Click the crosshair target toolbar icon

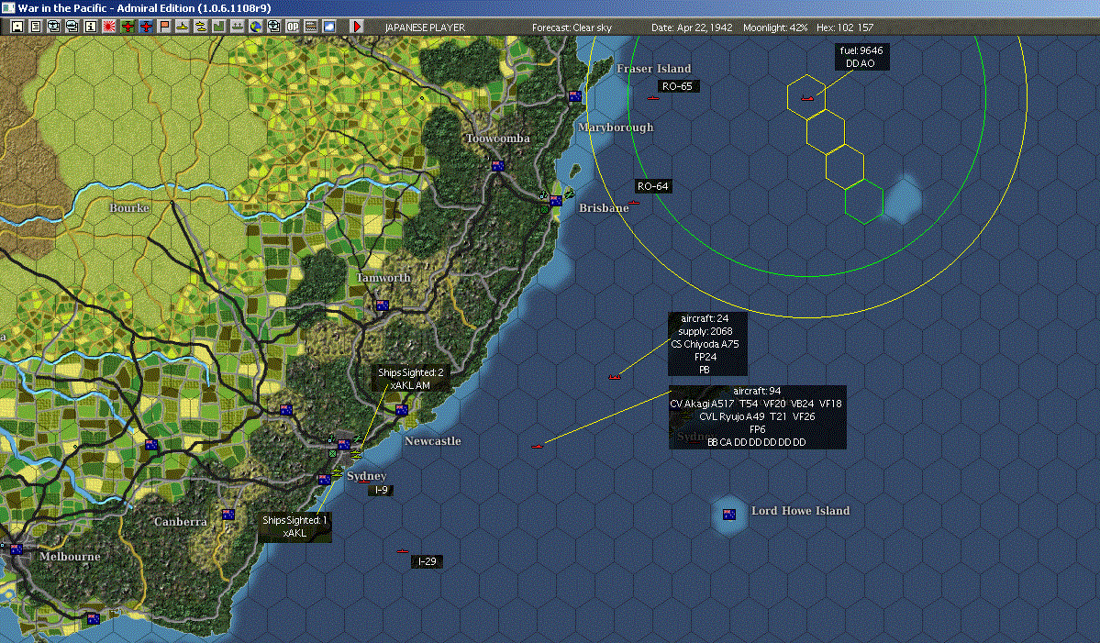tap(273, 27)
